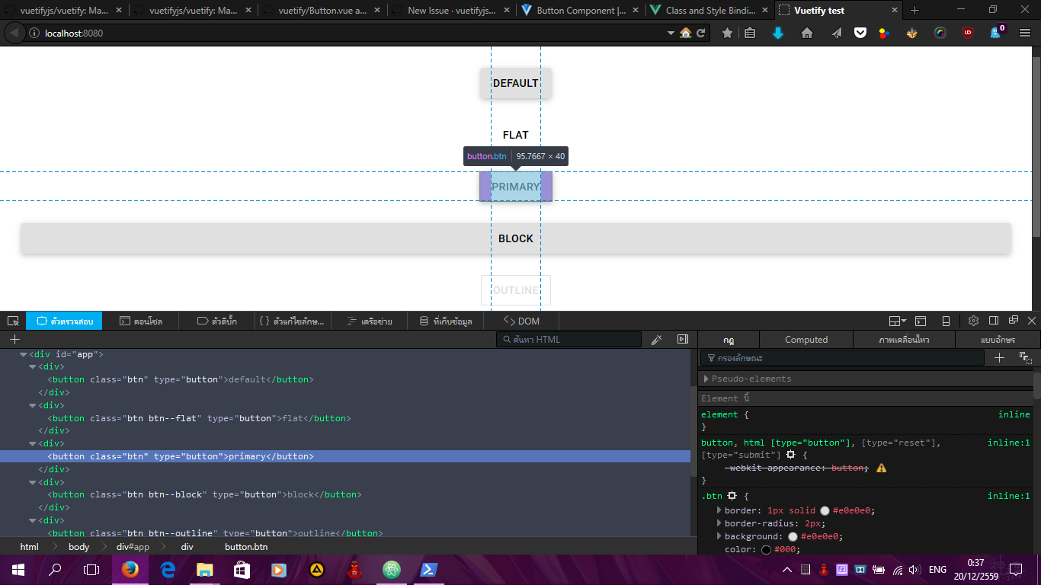Open responsive design mode icon
This screenshot has width=1041, height=585.
pos(946,321)
